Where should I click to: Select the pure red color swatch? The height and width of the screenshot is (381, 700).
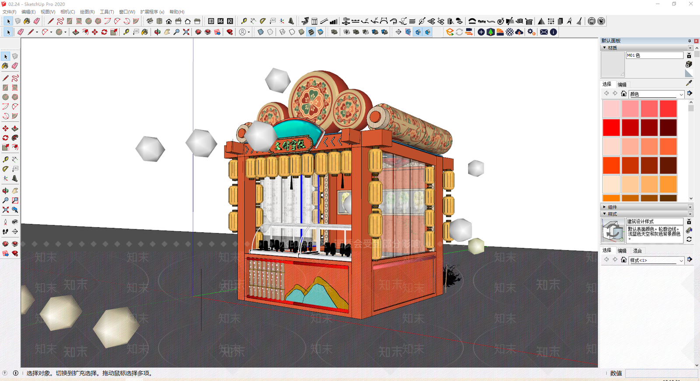pyautogui.click(x=611, y=127)
